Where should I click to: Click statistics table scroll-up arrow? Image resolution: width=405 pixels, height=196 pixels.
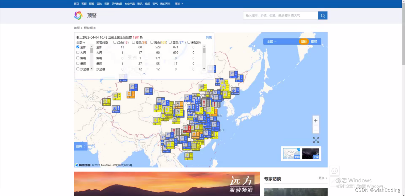[x=204, y=46]
